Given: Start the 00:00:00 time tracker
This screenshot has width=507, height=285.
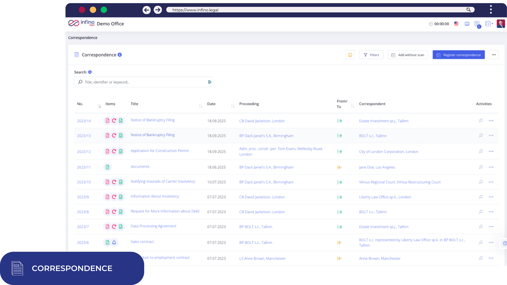Looking at the screenshot, I should [439, 24].
